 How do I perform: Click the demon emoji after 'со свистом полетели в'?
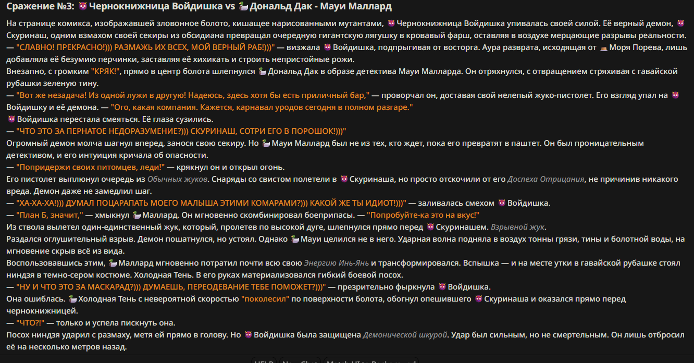pos(343,179)
